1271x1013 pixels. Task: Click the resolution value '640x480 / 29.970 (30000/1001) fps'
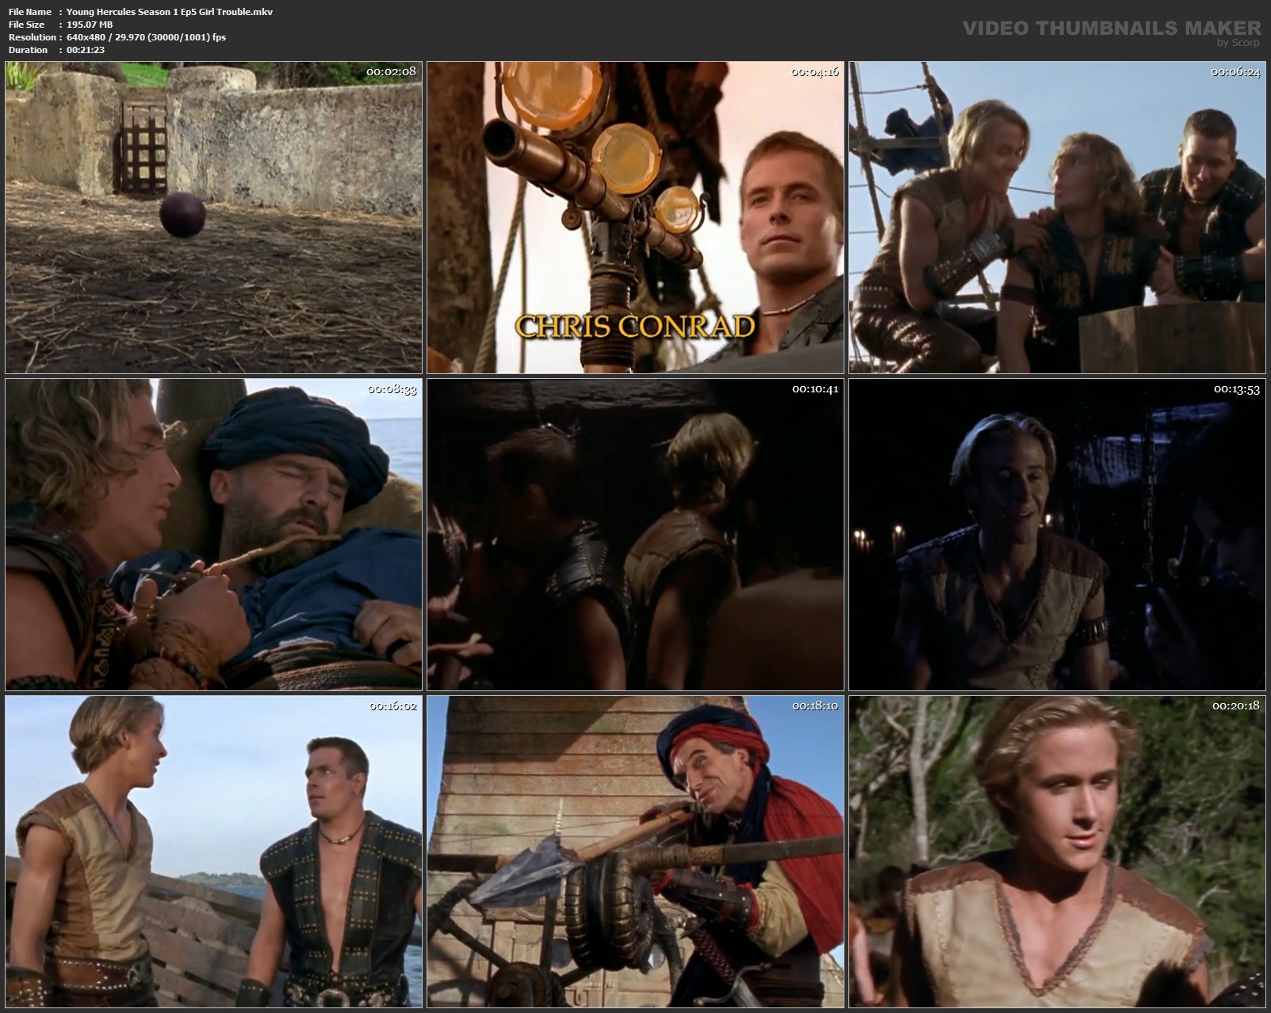(x=147, y=37)
